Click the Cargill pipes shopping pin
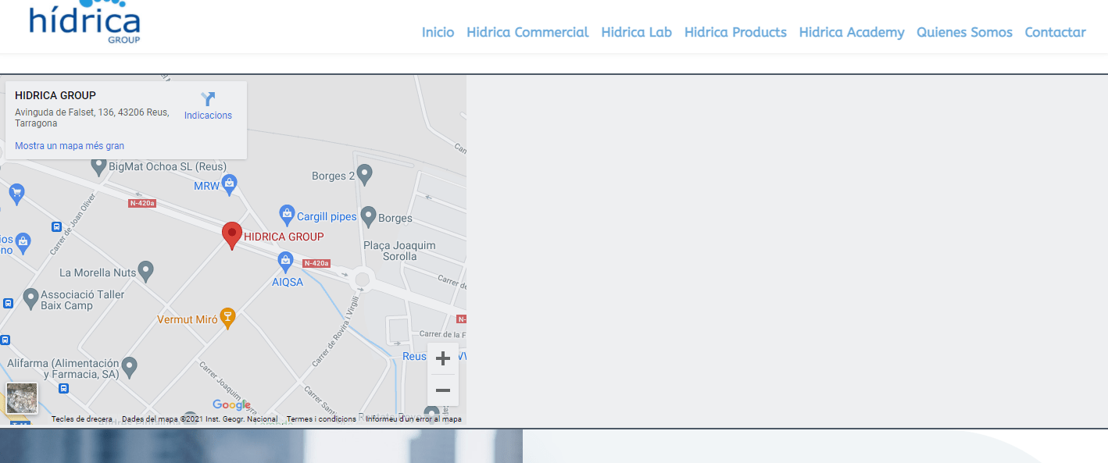The height and width of the screenshot is (463, 1108). [287, 215]
